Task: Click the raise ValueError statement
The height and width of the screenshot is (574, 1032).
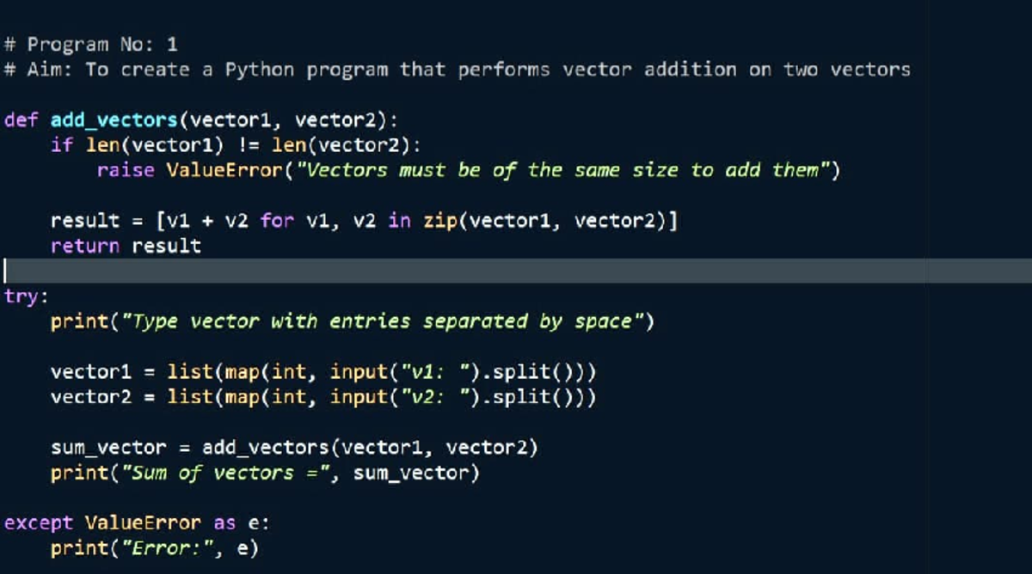Action: tap(469, 170)
